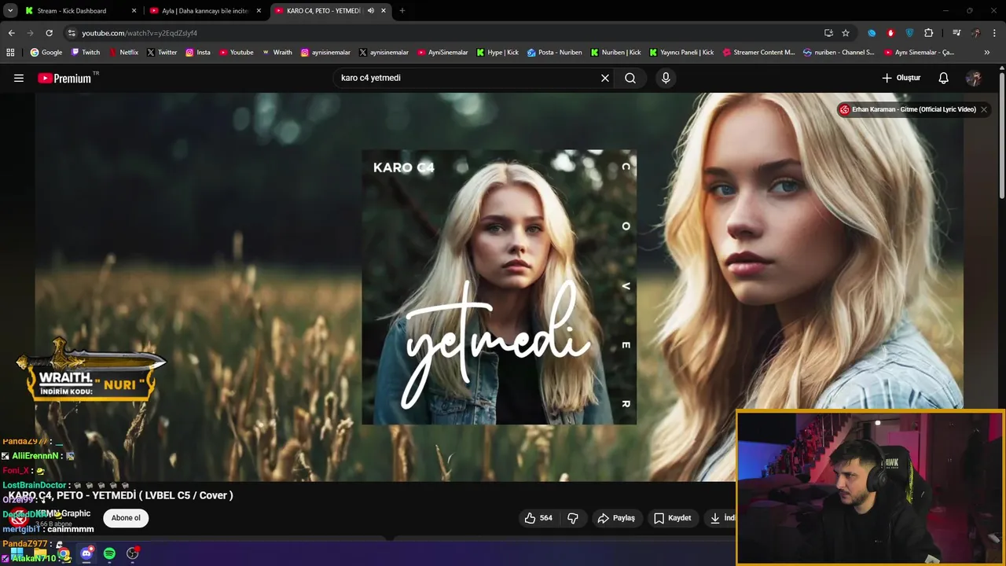Open the YouTube account avatar menu

coord(974,78)
